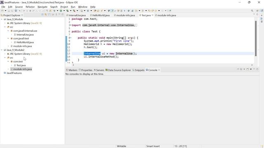This screenshot has height=148, width=264.
Task: Collapse the com.test package node
Action: (8, 62)
